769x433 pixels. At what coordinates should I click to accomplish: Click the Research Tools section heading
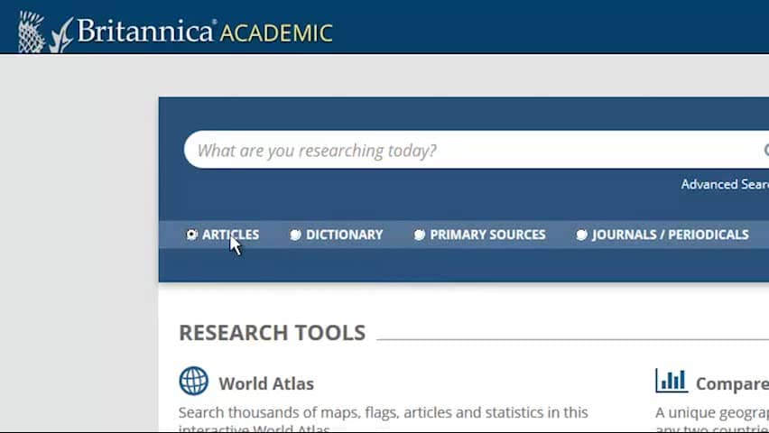pyautogui.click(x=273, y=333)
